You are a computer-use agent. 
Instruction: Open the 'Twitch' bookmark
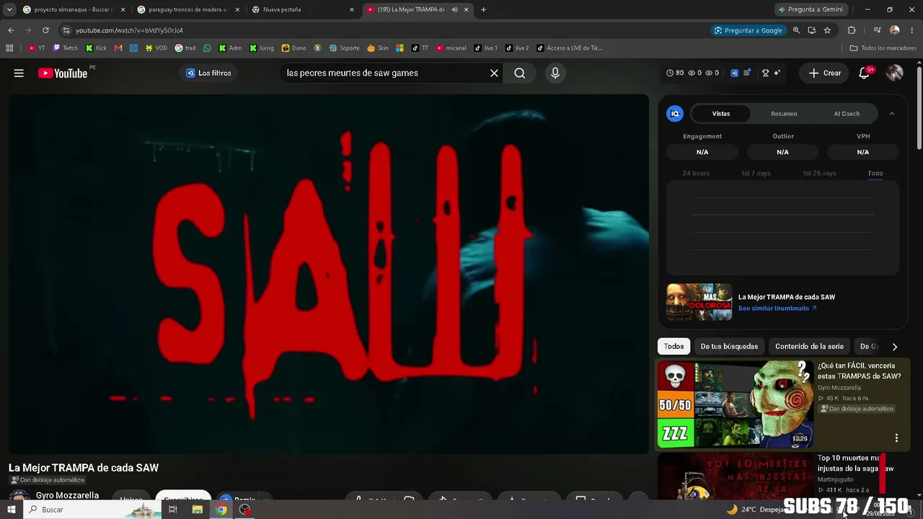[x=65, y=48]
